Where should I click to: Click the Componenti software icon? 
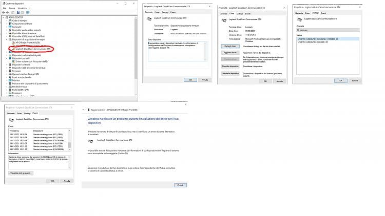[10, 24]
